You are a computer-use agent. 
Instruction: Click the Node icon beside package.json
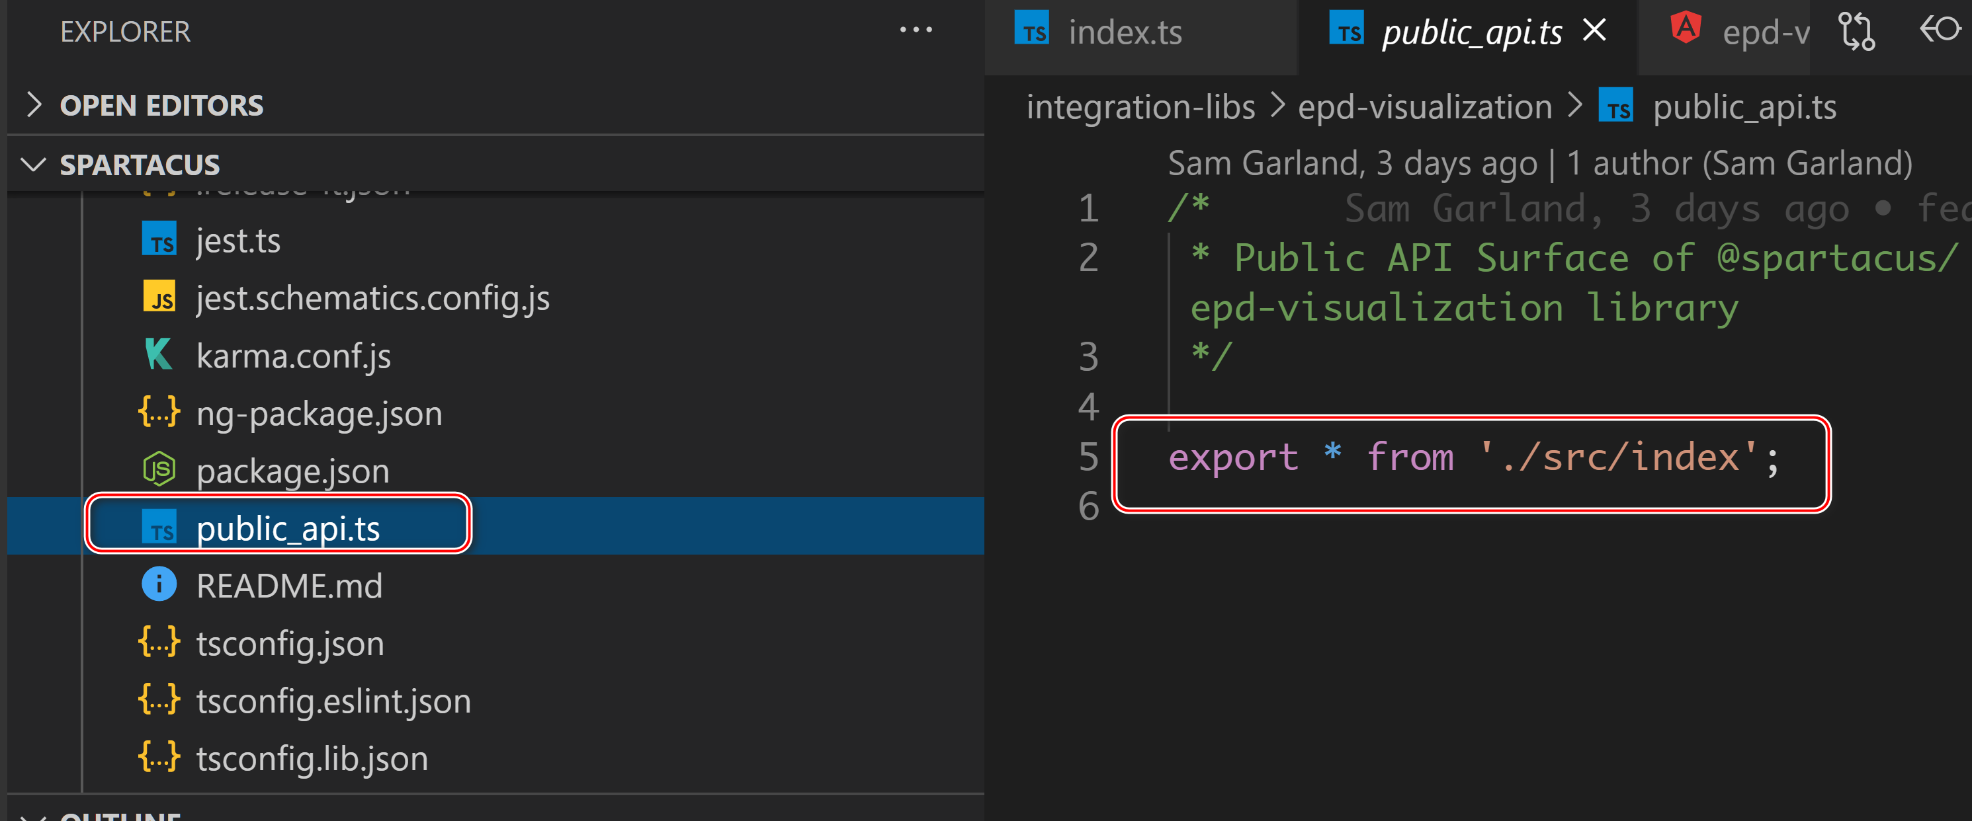click(x=159, y=470)
